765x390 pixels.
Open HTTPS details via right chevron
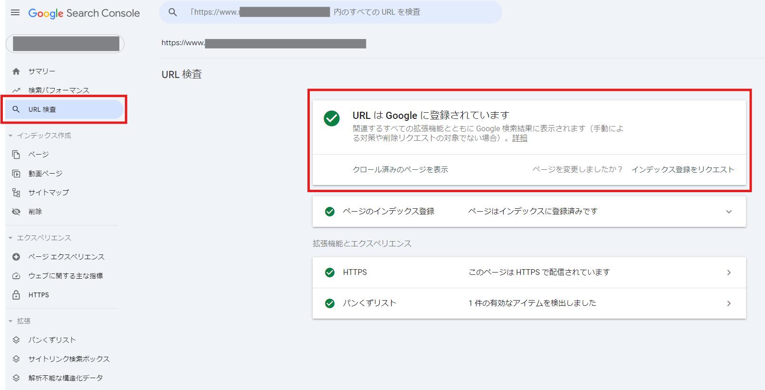point(729,273)
